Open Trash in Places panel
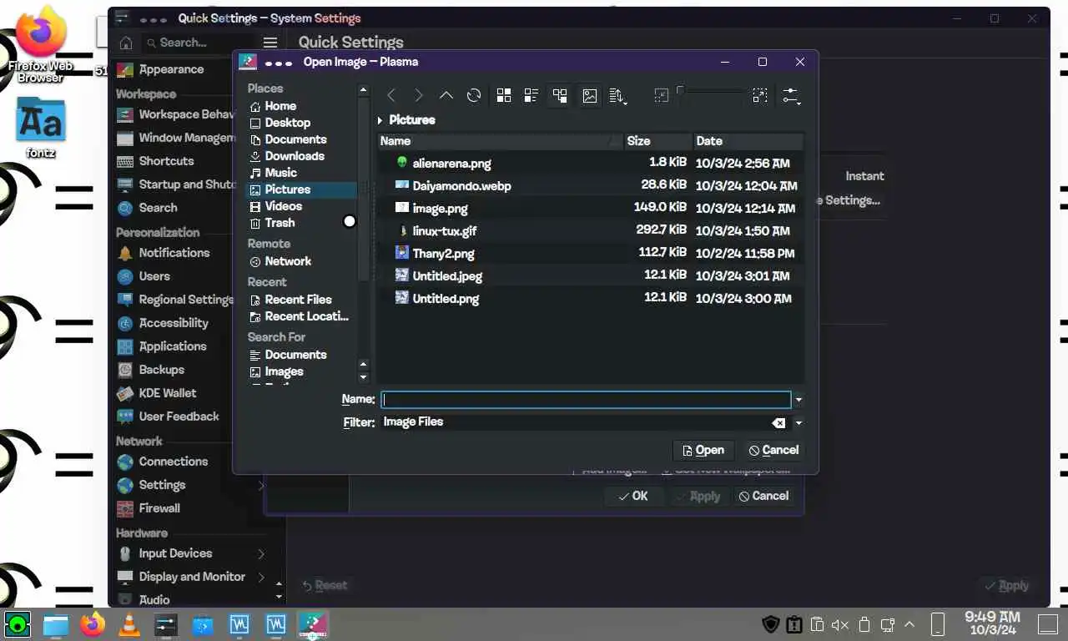Screen dimensions: 1068x641 coord(302,223)
